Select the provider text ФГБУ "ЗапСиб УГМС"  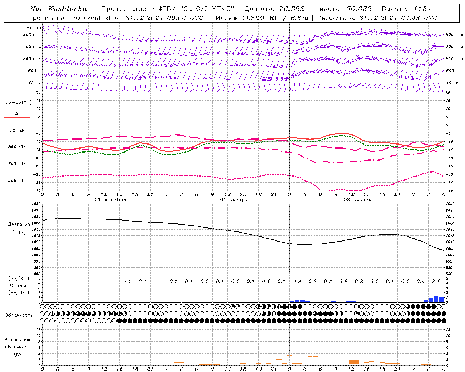coord(197,9)
